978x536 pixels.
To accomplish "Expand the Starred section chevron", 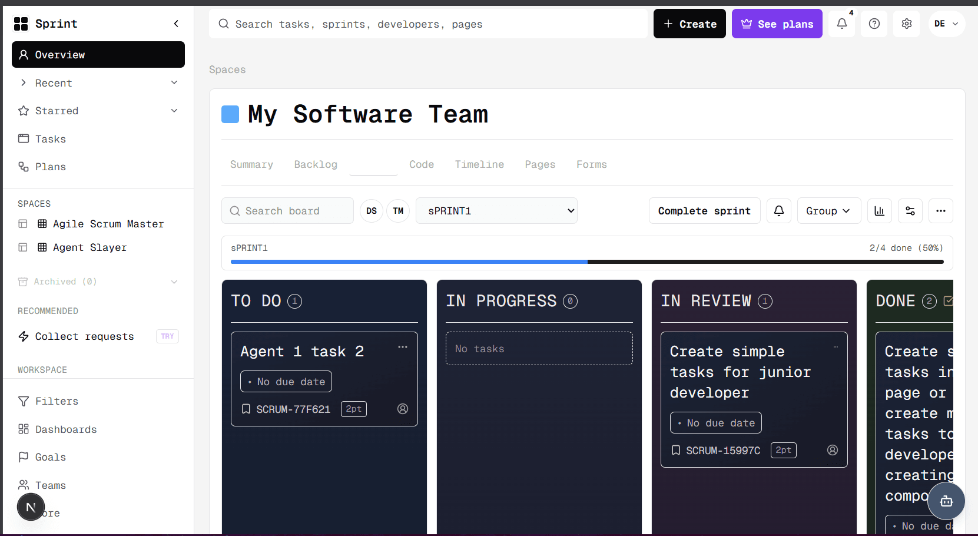I will point(174,111).
